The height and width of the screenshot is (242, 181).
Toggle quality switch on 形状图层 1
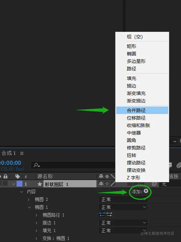point(113,184)
